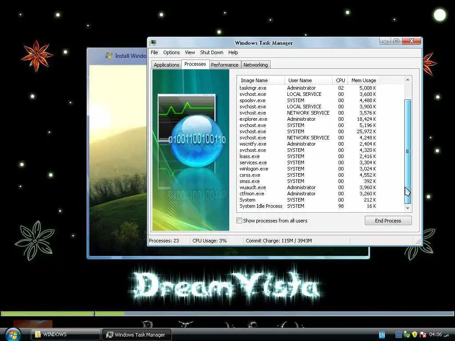
Task: Close the Windows Task Manager window
Action: 411,41
